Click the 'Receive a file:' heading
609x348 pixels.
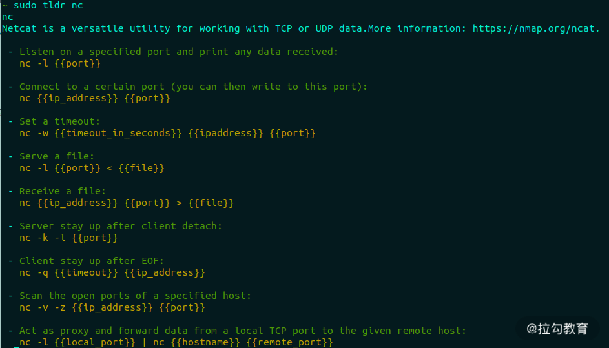[x=63, y=192]
